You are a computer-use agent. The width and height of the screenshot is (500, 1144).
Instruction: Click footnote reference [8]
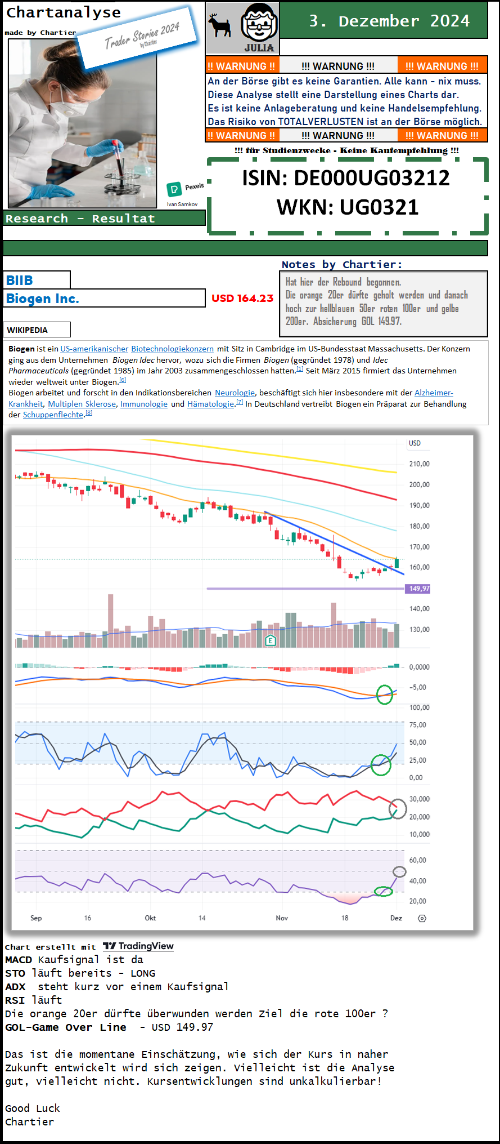point(89,413)
